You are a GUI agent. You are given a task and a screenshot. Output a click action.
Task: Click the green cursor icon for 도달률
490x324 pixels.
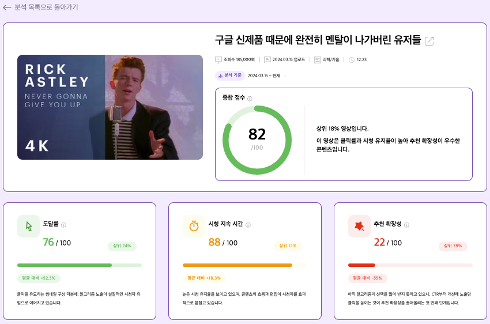[28, 226]
